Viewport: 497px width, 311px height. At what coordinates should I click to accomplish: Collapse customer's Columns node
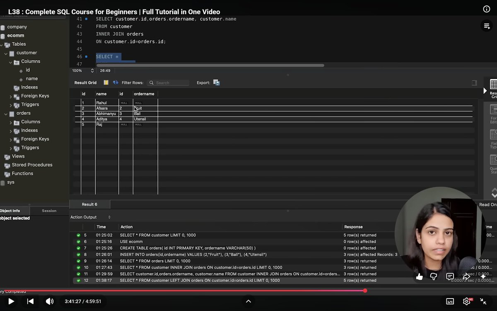[x=11, y=62]
